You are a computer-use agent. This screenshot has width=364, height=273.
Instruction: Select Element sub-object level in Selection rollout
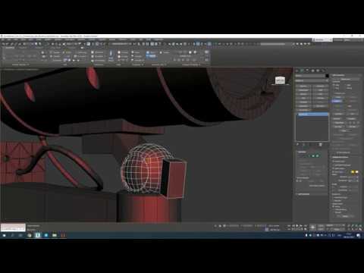tap(317, 156)
